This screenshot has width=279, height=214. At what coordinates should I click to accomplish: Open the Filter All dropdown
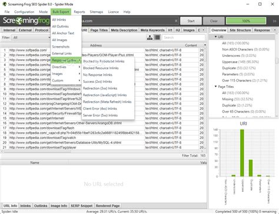[31, 38]
